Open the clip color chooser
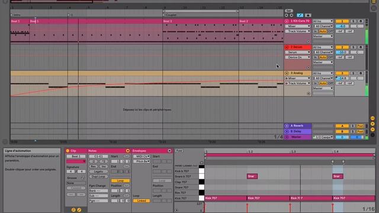Screen dimensions: 379x213 click(x=76, y=162)
